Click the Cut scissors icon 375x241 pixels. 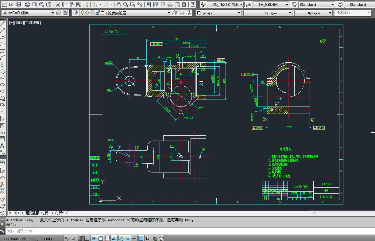point(57,4)
